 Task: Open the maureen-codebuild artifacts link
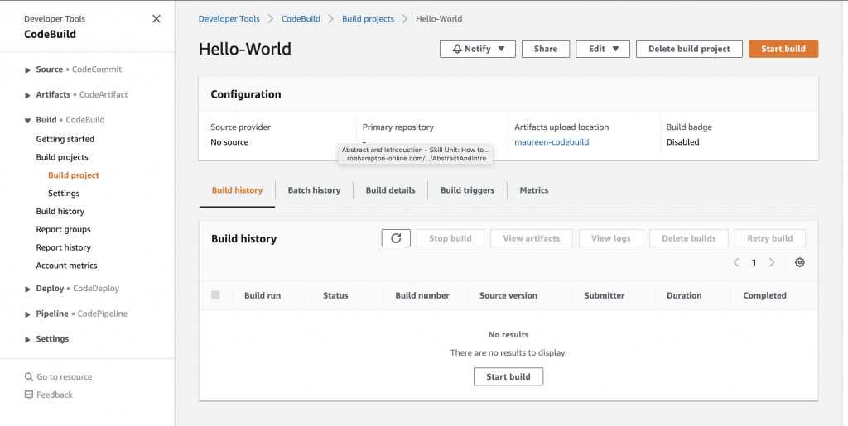(x=551, y=142)
